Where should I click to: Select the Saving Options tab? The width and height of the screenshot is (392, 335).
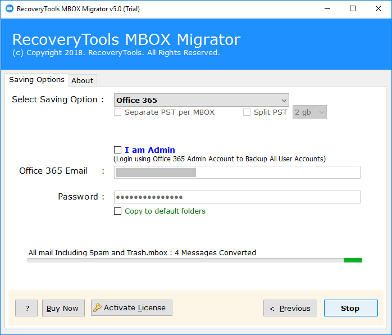[x=37, y=80]
